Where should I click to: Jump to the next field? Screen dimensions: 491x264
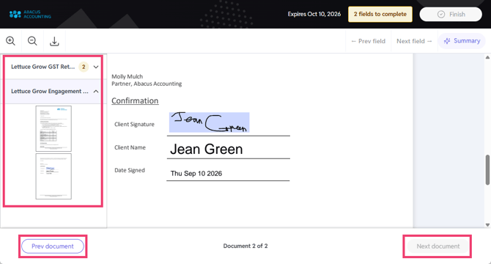click(414, 41)
